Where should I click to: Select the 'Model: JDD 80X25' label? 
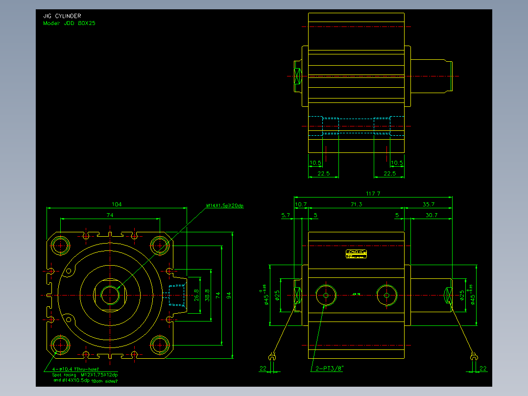tap(69, 23)
